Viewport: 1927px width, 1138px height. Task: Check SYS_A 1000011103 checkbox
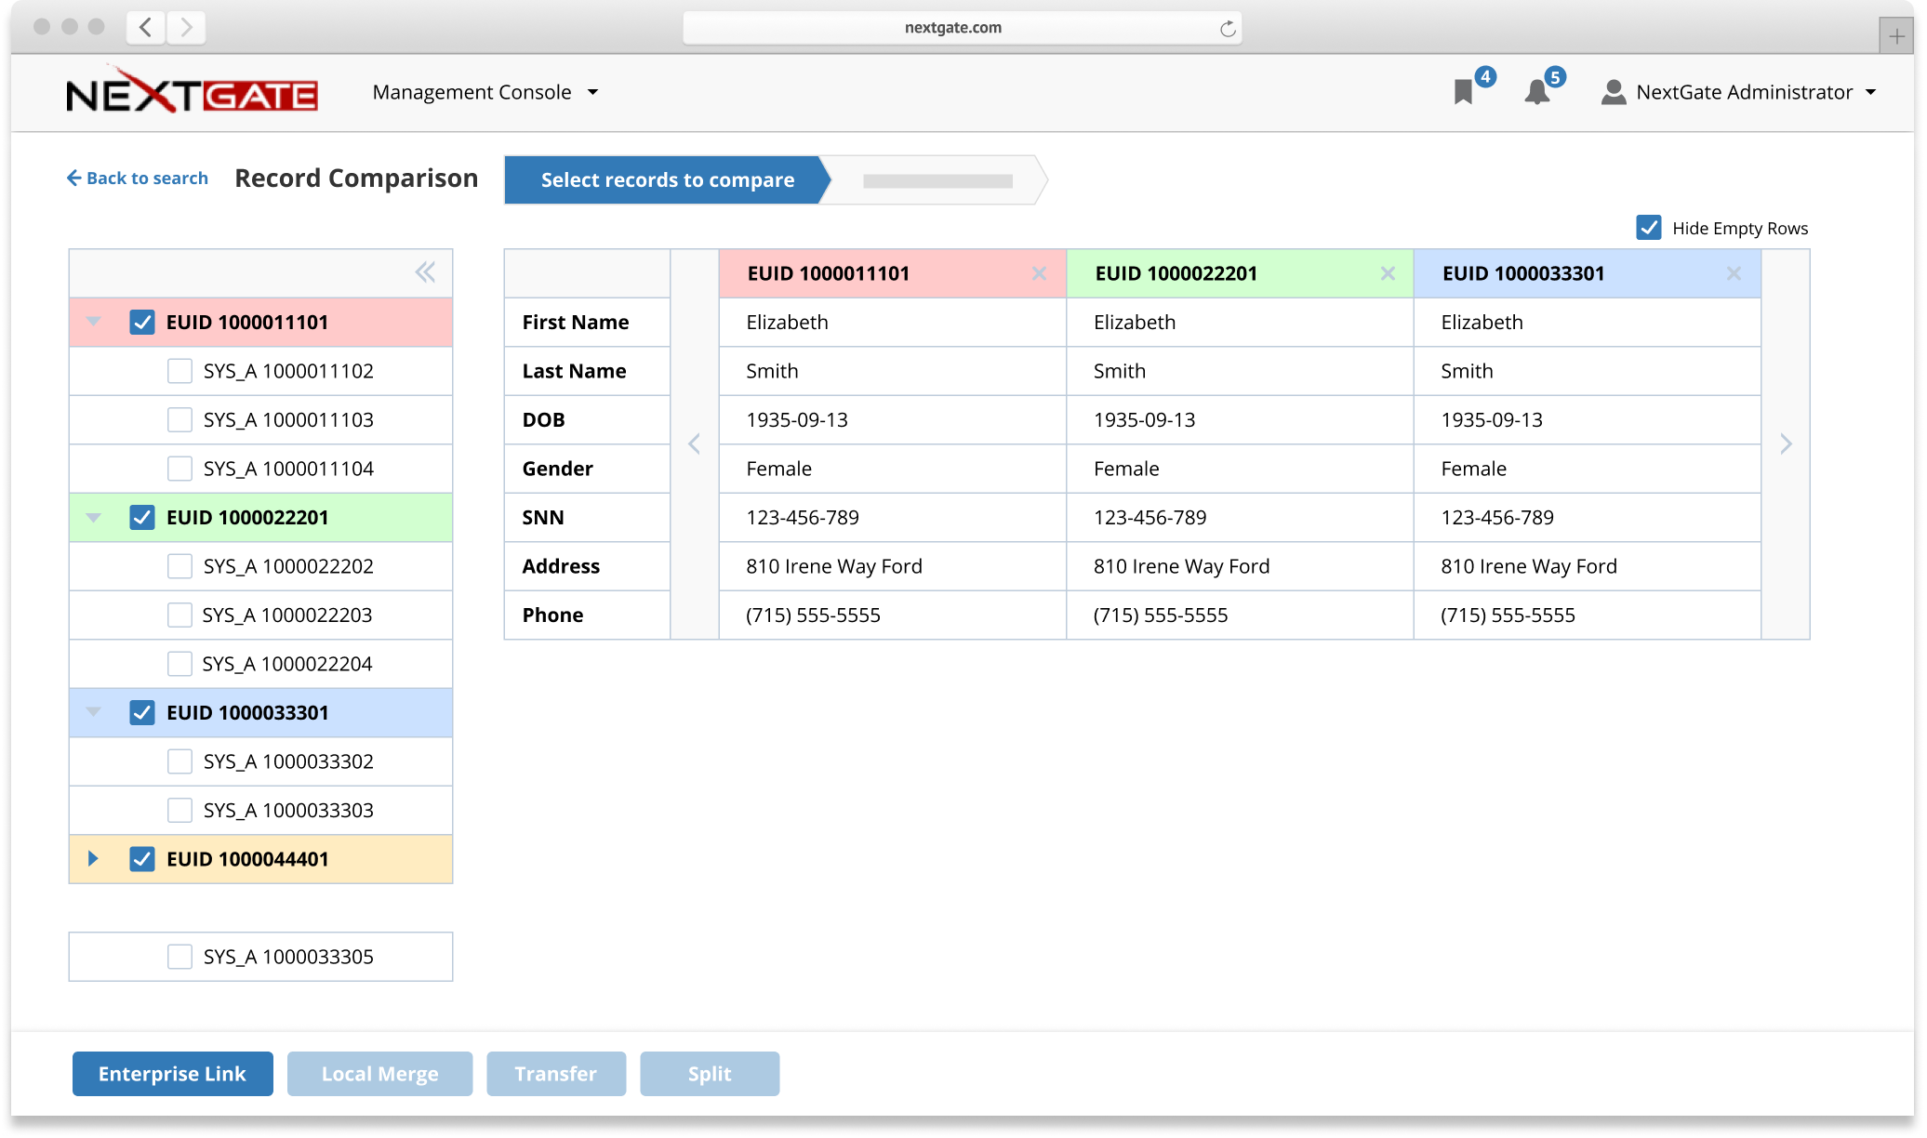(179, 420)
